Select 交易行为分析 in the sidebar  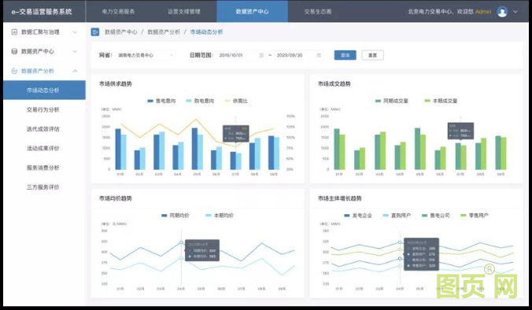(x=43, y=109)
